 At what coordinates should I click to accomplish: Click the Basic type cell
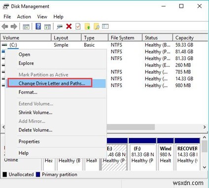pyautogui.click(x=89, y=45)
